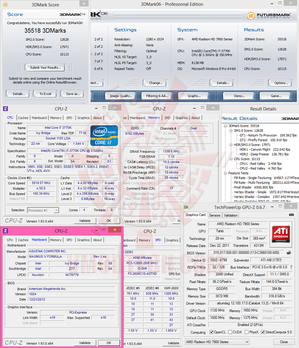The image size is (299, 348).
Task: Click the To Excel button
Action: click(45, 94)
